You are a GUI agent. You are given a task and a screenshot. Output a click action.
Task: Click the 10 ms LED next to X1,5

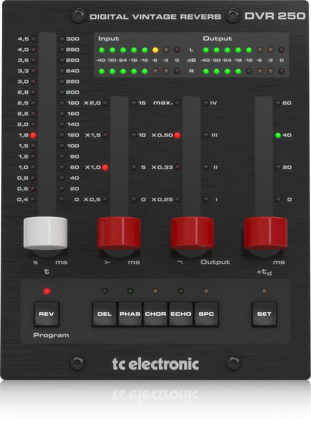click(134, 135)
